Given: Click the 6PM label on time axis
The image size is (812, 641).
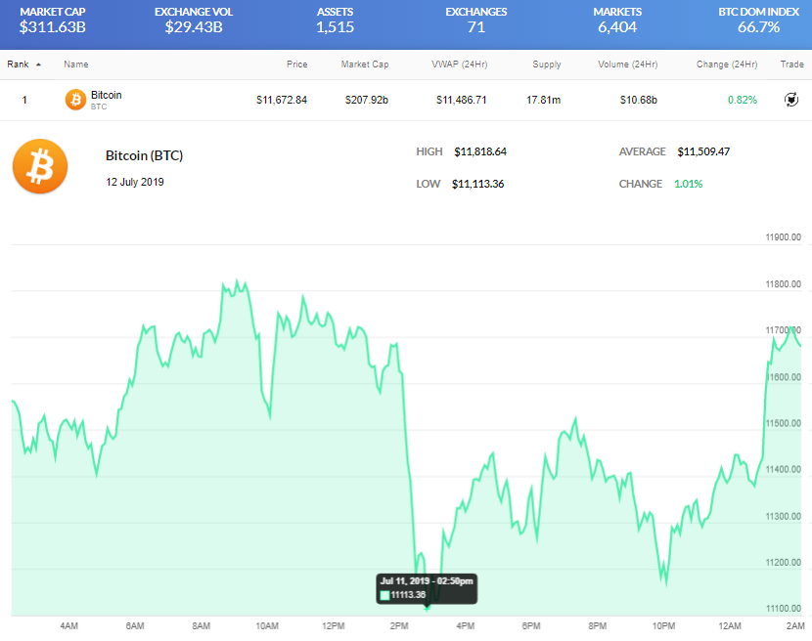Looking at the screenshot, I should (x=531, y=626).
